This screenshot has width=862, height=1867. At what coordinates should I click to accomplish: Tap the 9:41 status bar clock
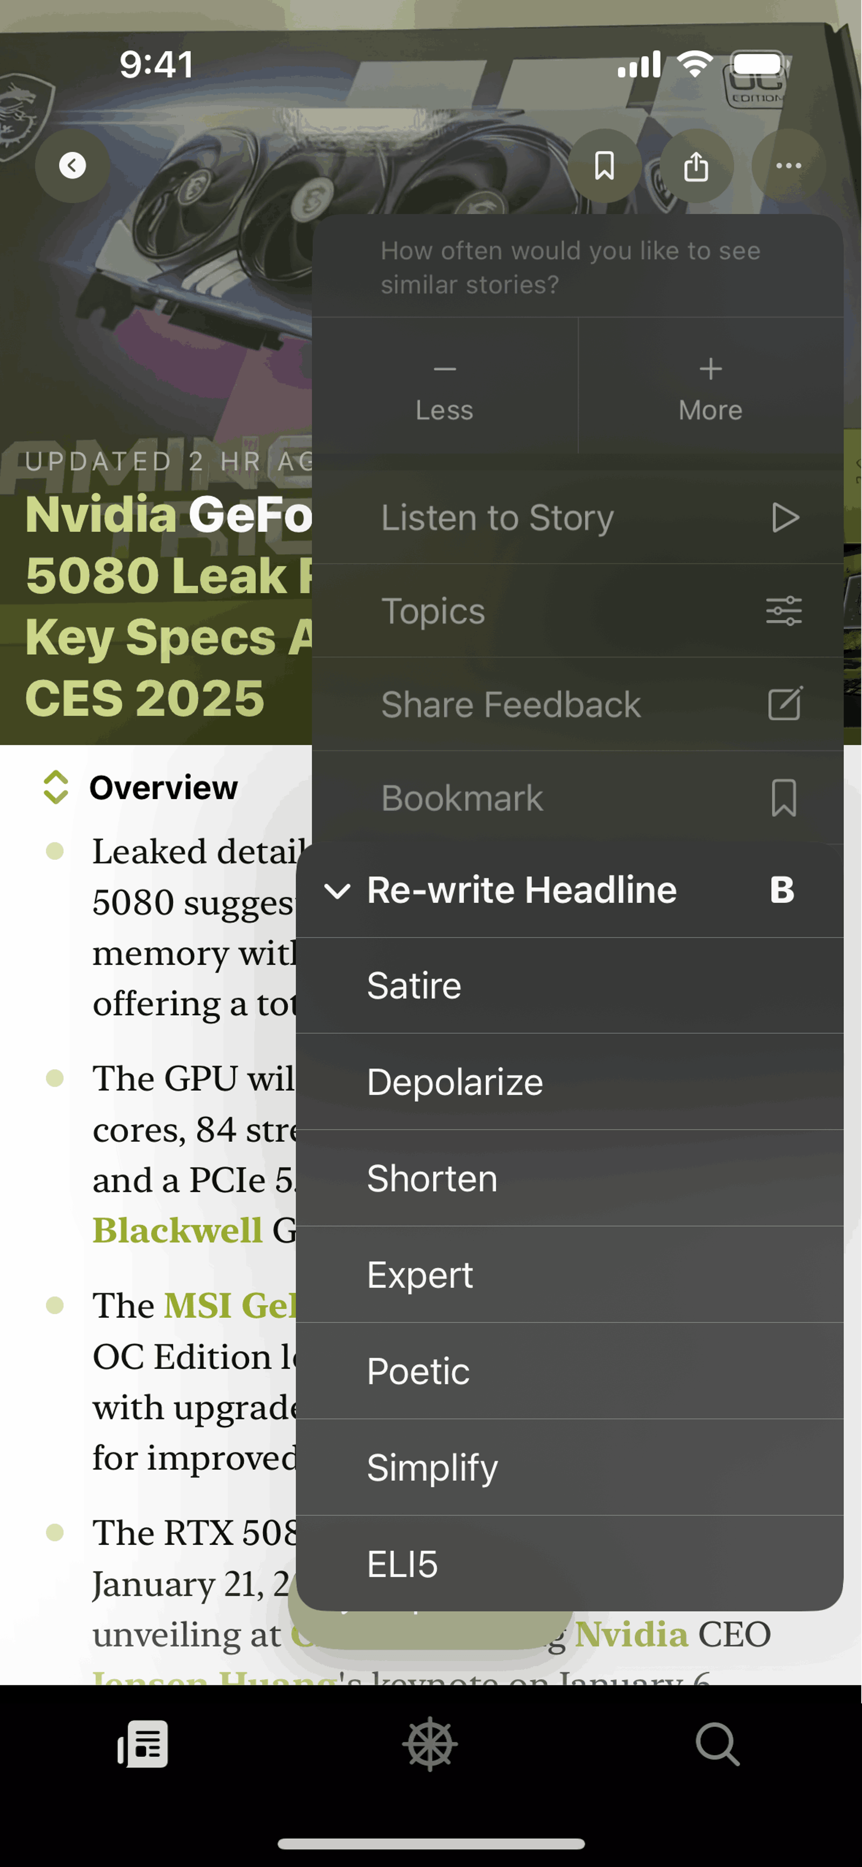coord(157,65)
